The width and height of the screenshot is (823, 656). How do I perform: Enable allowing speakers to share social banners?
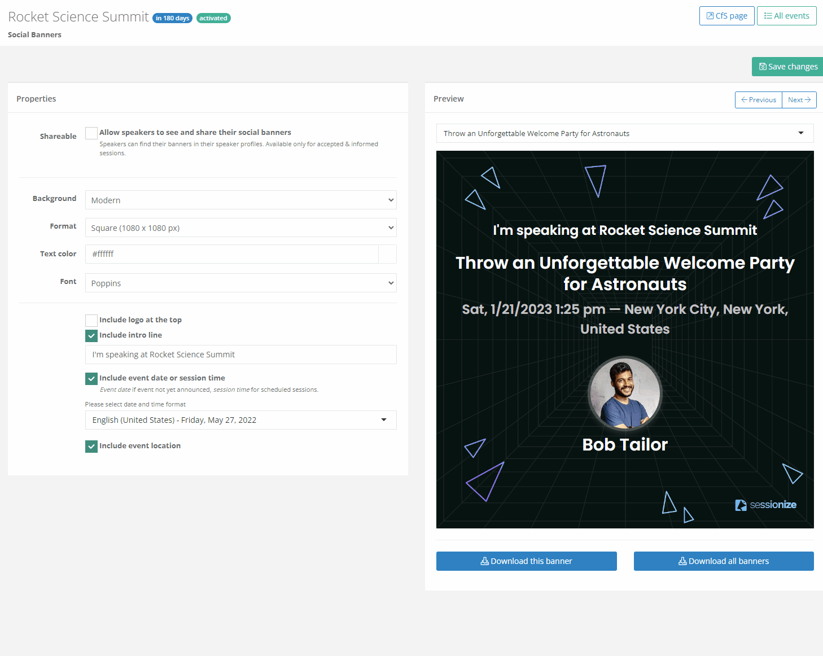[91, 133]
